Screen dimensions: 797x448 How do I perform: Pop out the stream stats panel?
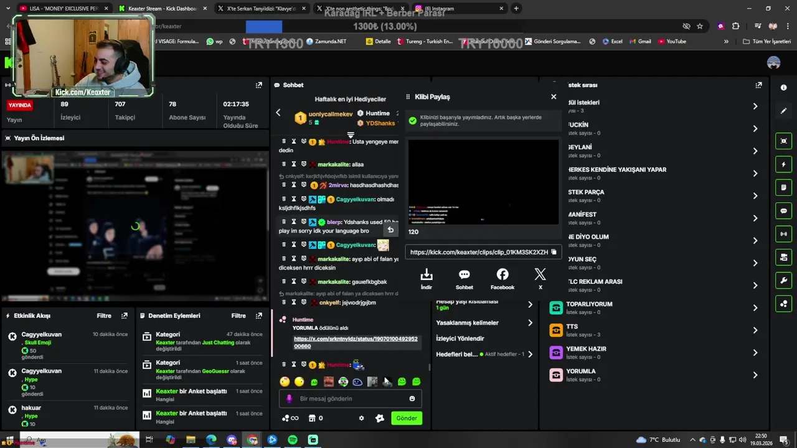point(259,85)
